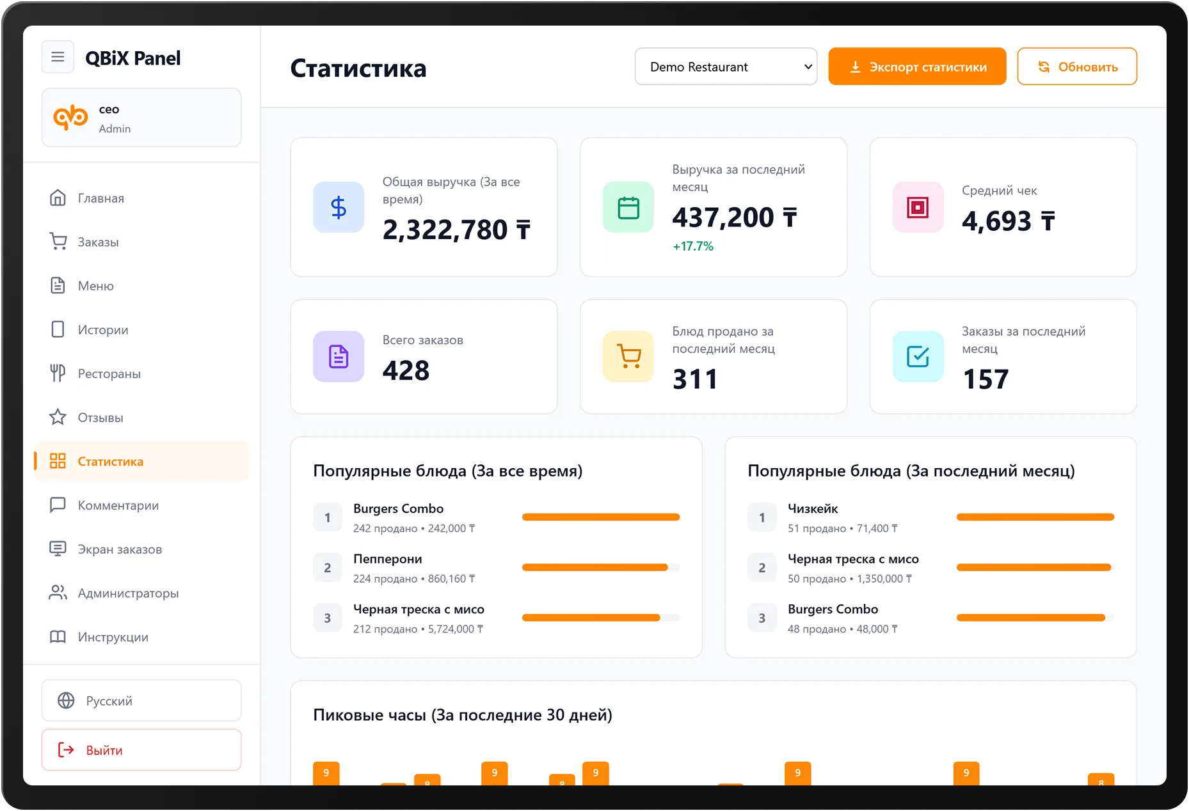Click the star icon next to Отзывы

(58, 417)
